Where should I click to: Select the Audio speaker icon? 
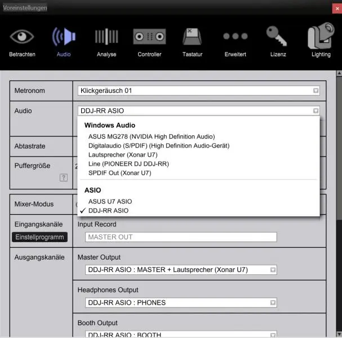(64, 37)
